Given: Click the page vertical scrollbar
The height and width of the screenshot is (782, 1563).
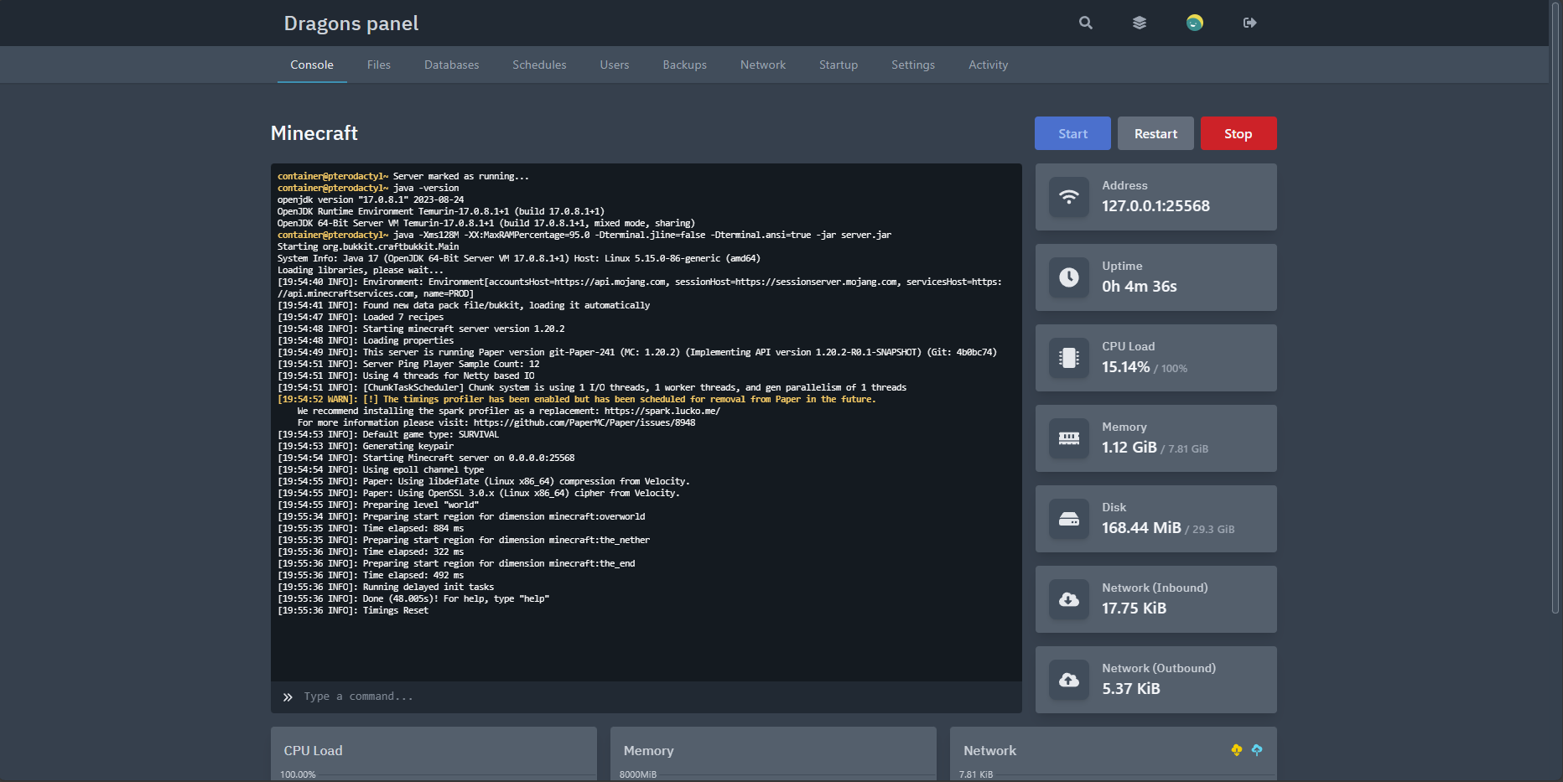Looking at the screenshot, I should pyautogui.click(x=1555, y=310).
